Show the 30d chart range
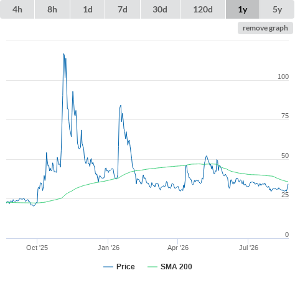295x283 pixels. coord(160,9)
